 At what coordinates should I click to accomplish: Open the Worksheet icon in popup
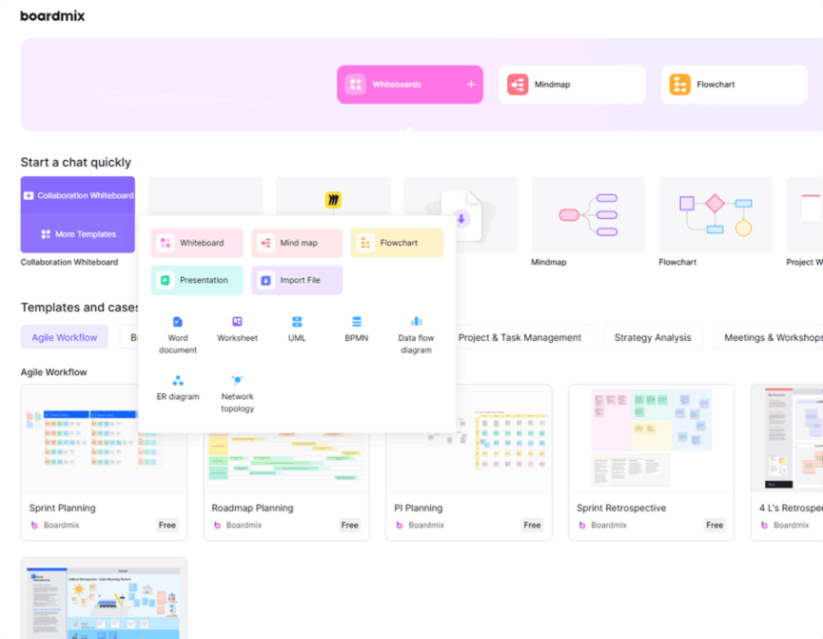pos(237,323)
